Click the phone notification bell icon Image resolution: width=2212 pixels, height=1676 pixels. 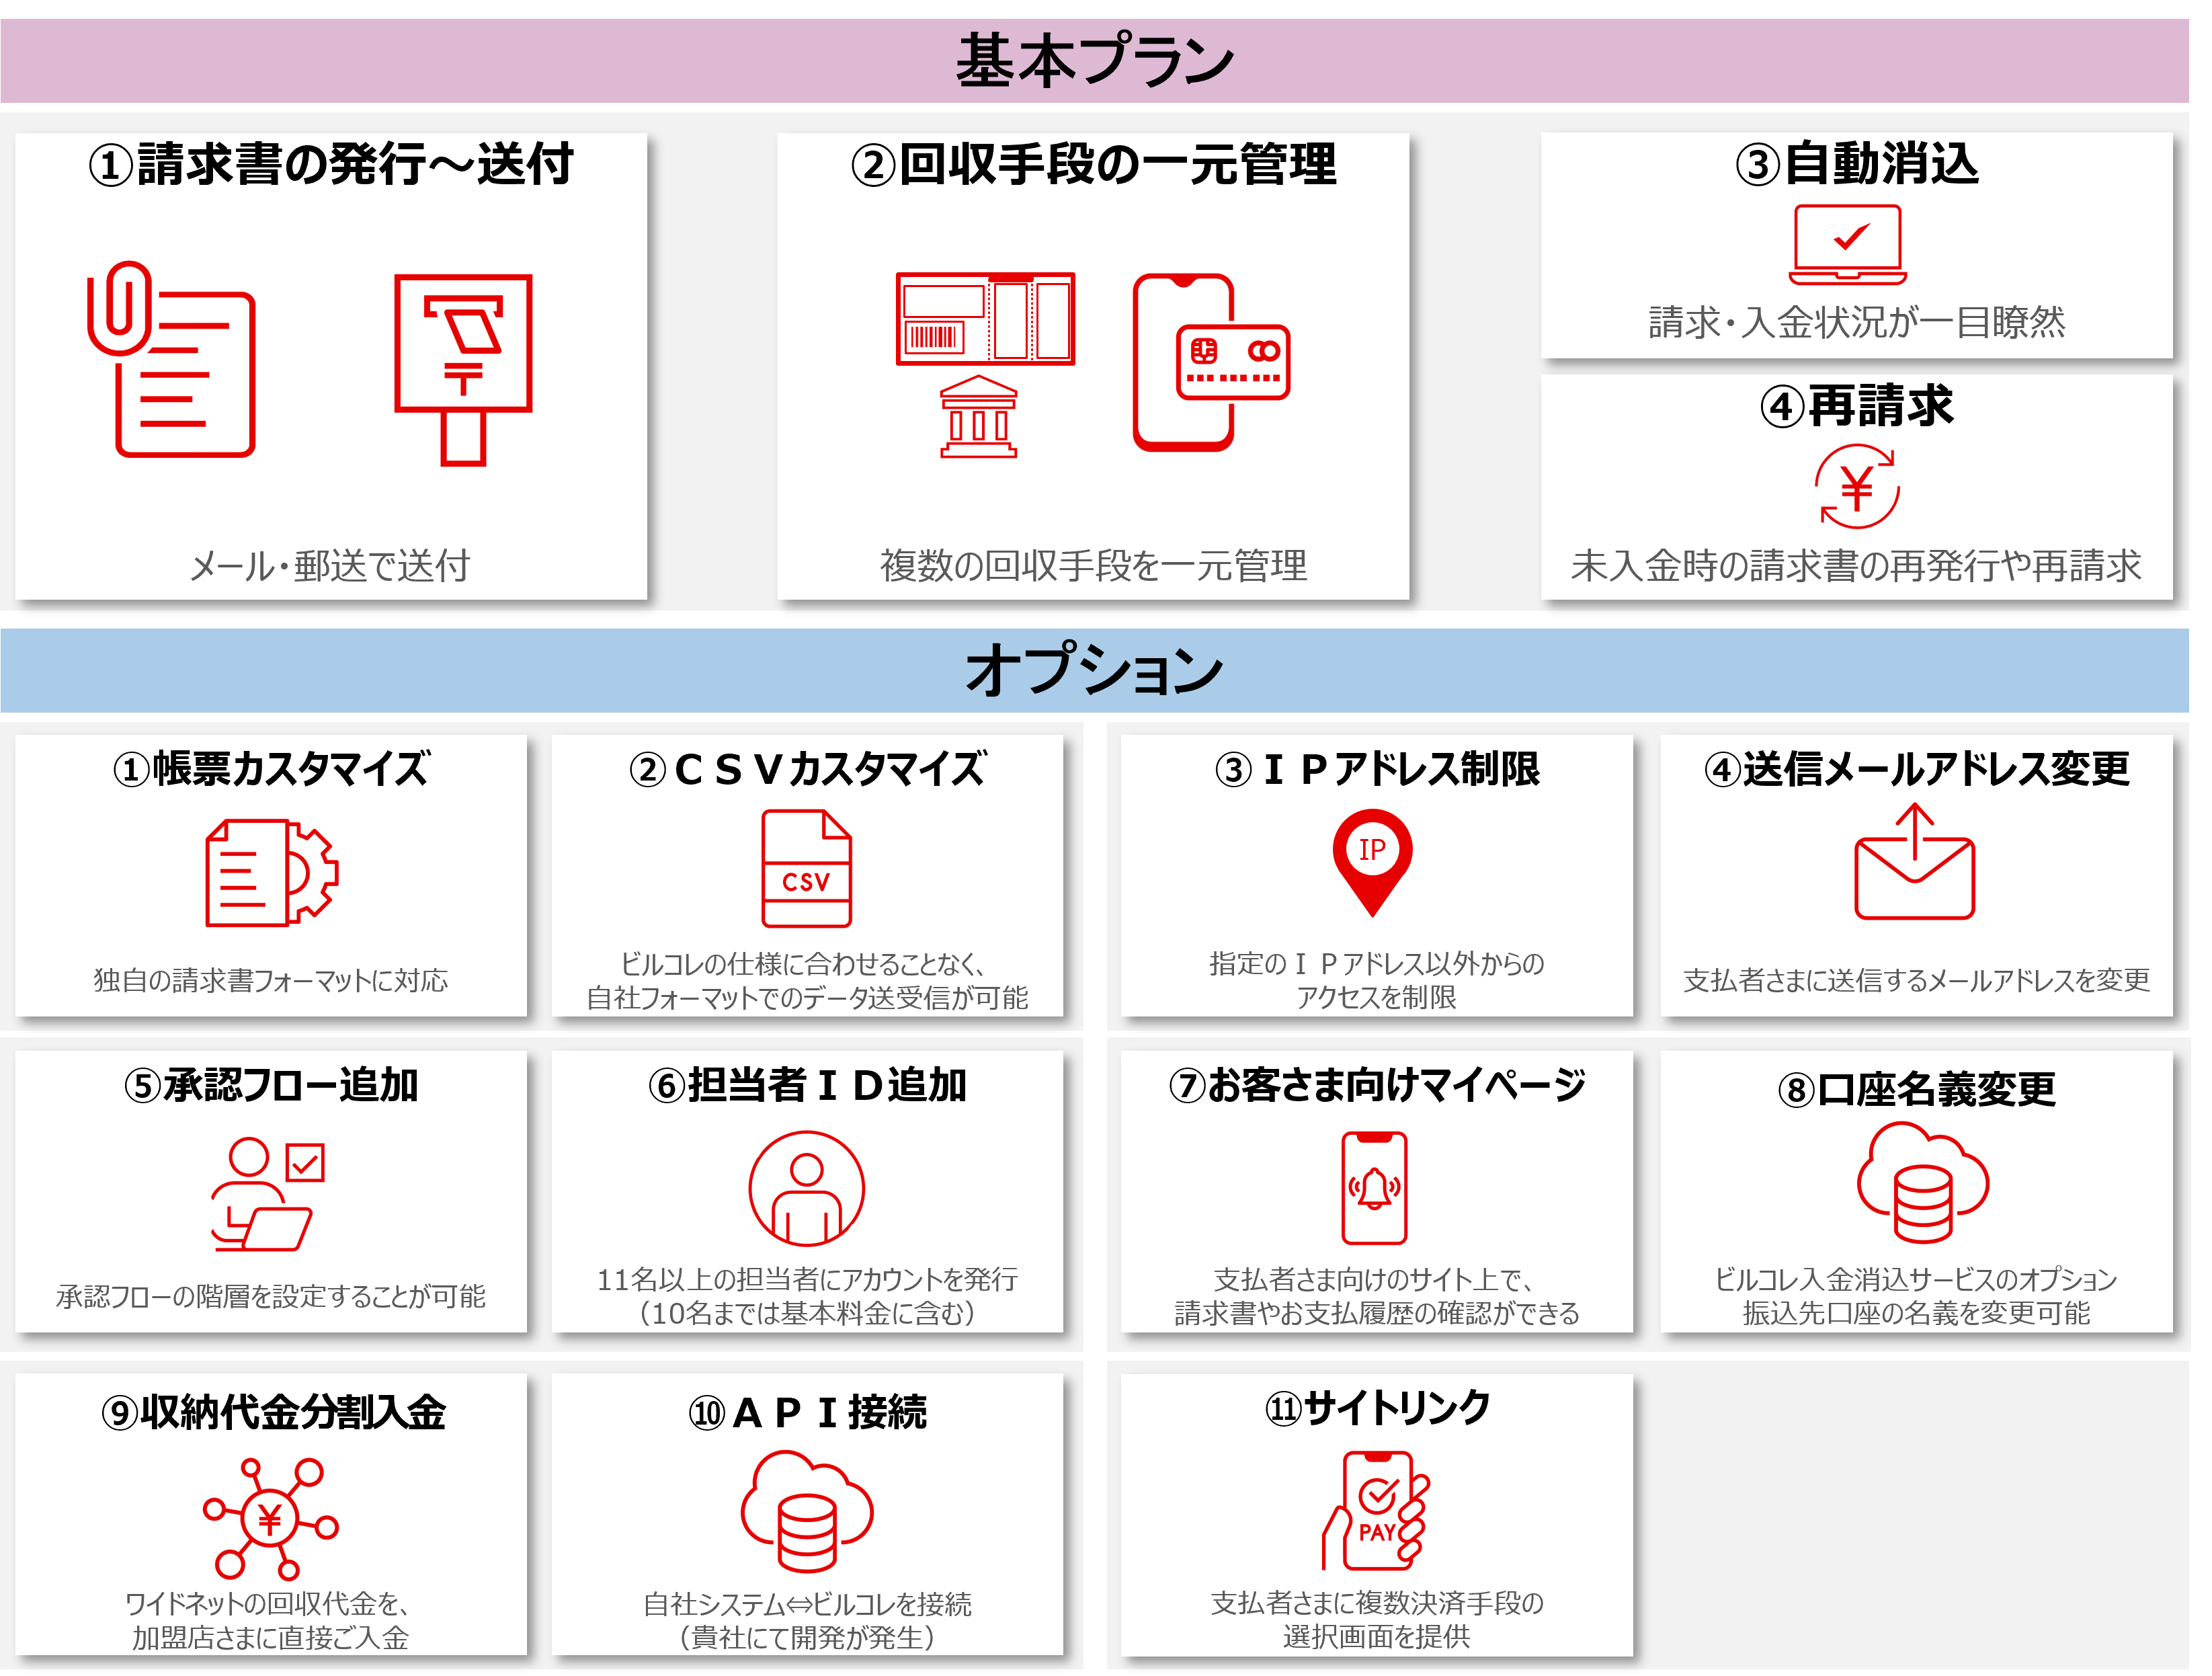tap(1374, 1188)
